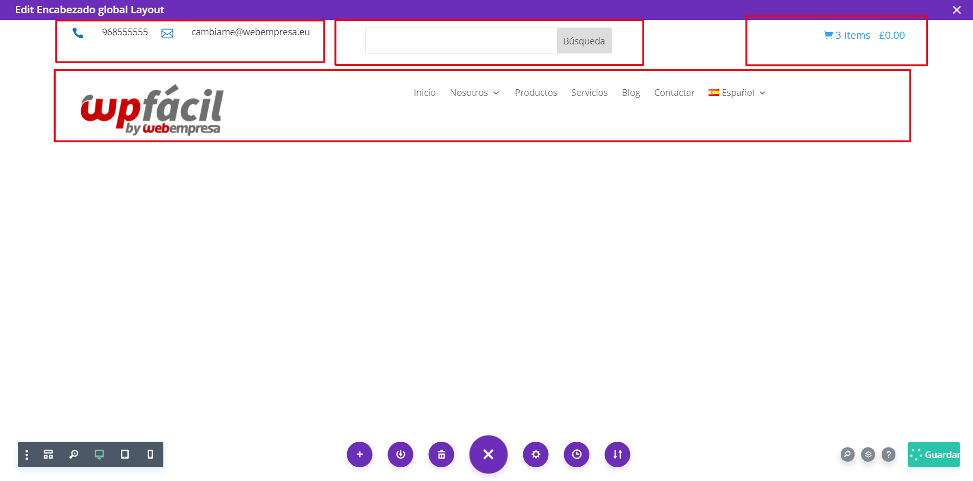
Task: Click the phone icon in header
Action: coord(78,33)
